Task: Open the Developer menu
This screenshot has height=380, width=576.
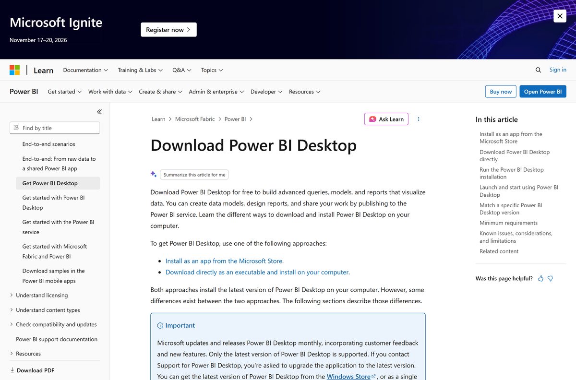Action: pyautogui.click(x=266, y=92)
